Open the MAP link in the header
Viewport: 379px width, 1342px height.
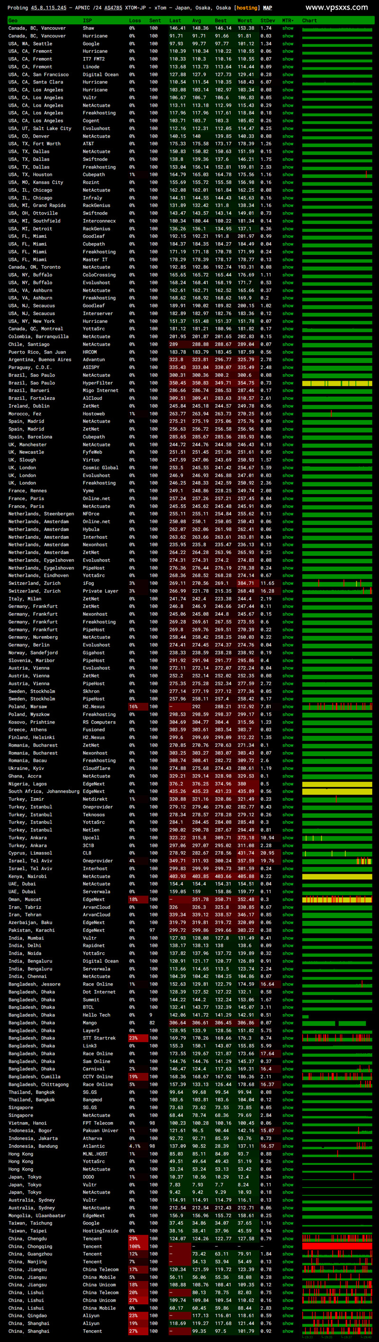point(267,8)
